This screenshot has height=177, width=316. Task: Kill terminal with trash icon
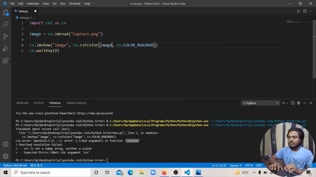coord(298,103)
